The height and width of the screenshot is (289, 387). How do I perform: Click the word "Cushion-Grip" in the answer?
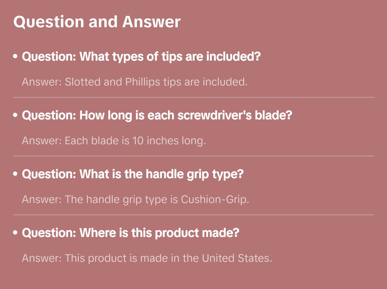click(x=215, y=199)
